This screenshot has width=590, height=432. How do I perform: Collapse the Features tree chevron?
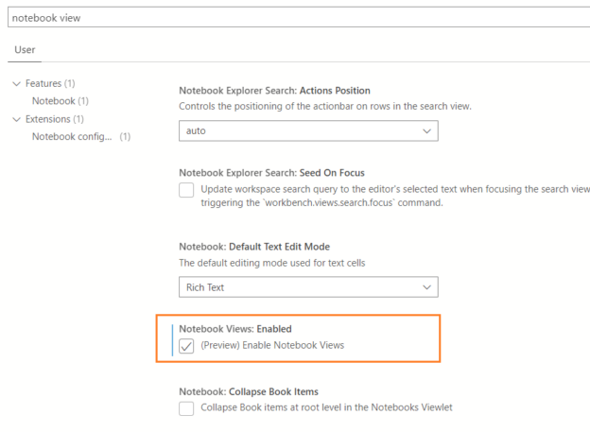17,83
